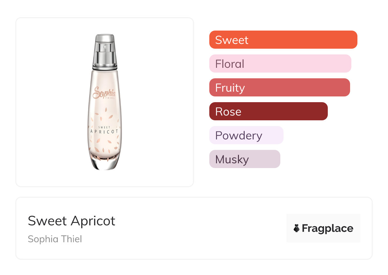Choose the Fruity accord bar
Screen dimensions: 388x275
279,88
